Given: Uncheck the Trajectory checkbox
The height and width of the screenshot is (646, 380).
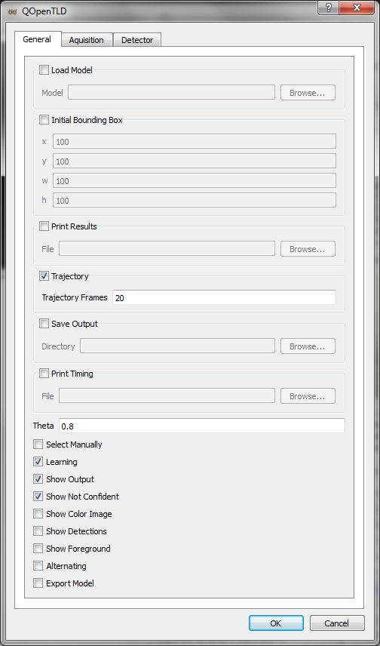Looking at the screenshot, I should click(44, 276).
